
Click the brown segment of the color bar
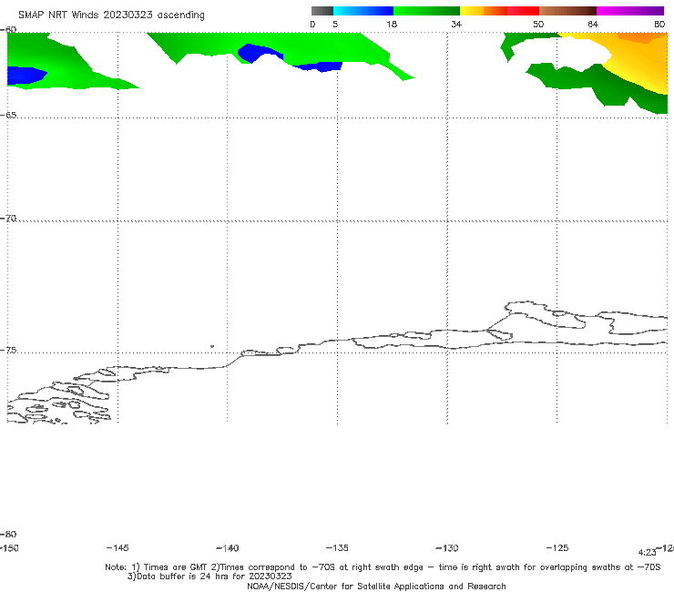pos(567,11)
